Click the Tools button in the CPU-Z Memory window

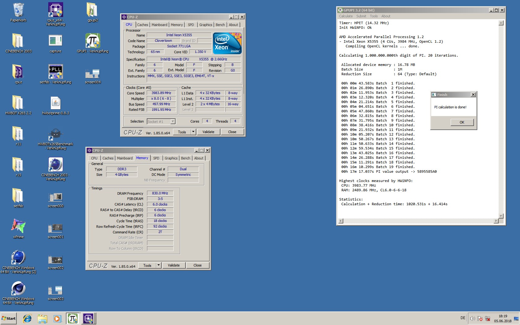(x=147, y=265)
